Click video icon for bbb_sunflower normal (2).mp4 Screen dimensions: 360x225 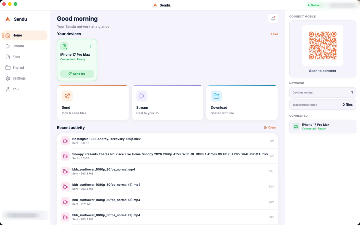tap(65, 217)
